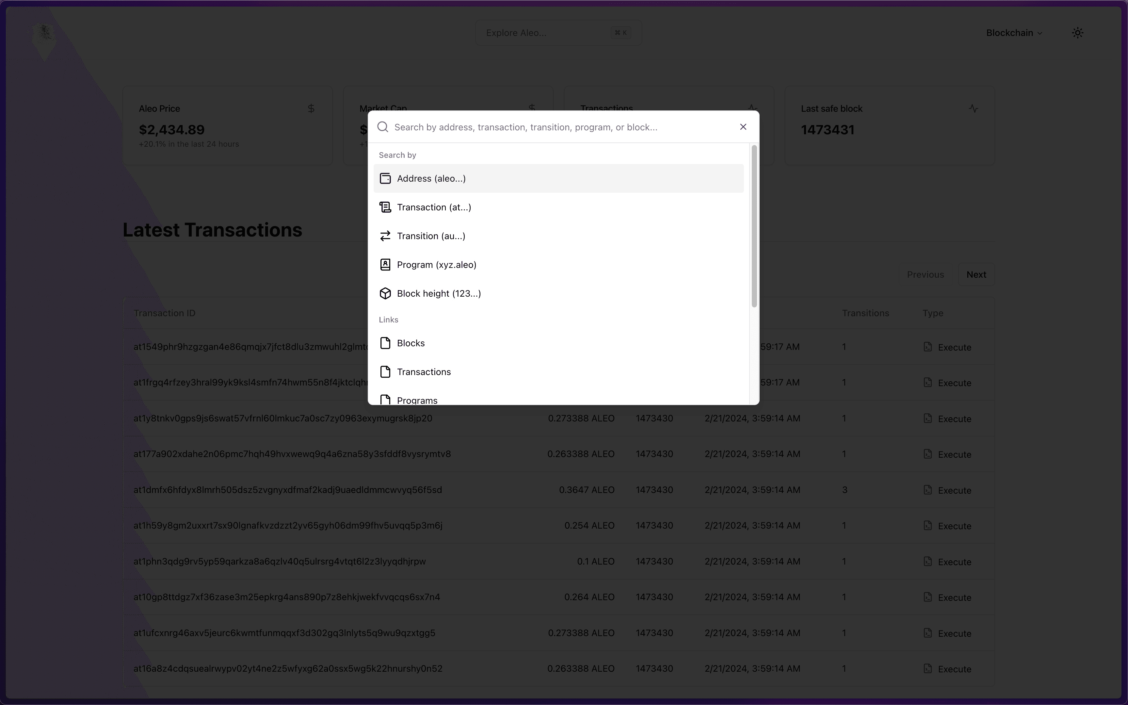
Task: Click the Transitions column header
Action: point(865,313)
